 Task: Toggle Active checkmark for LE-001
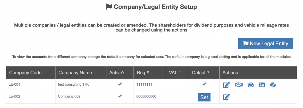[x=120, y=84]
